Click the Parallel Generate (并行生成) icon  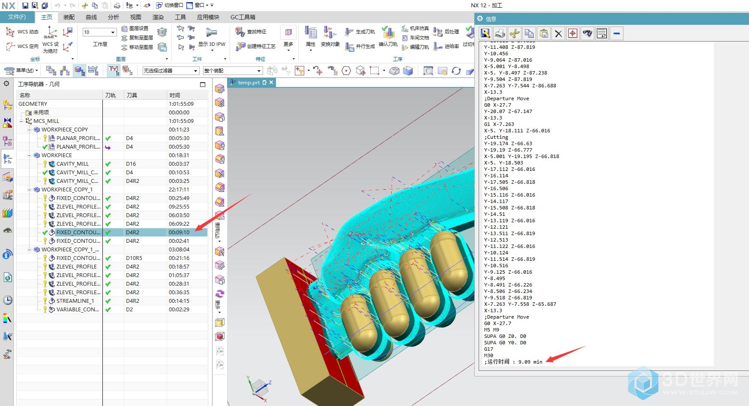[x=350, y=46]
